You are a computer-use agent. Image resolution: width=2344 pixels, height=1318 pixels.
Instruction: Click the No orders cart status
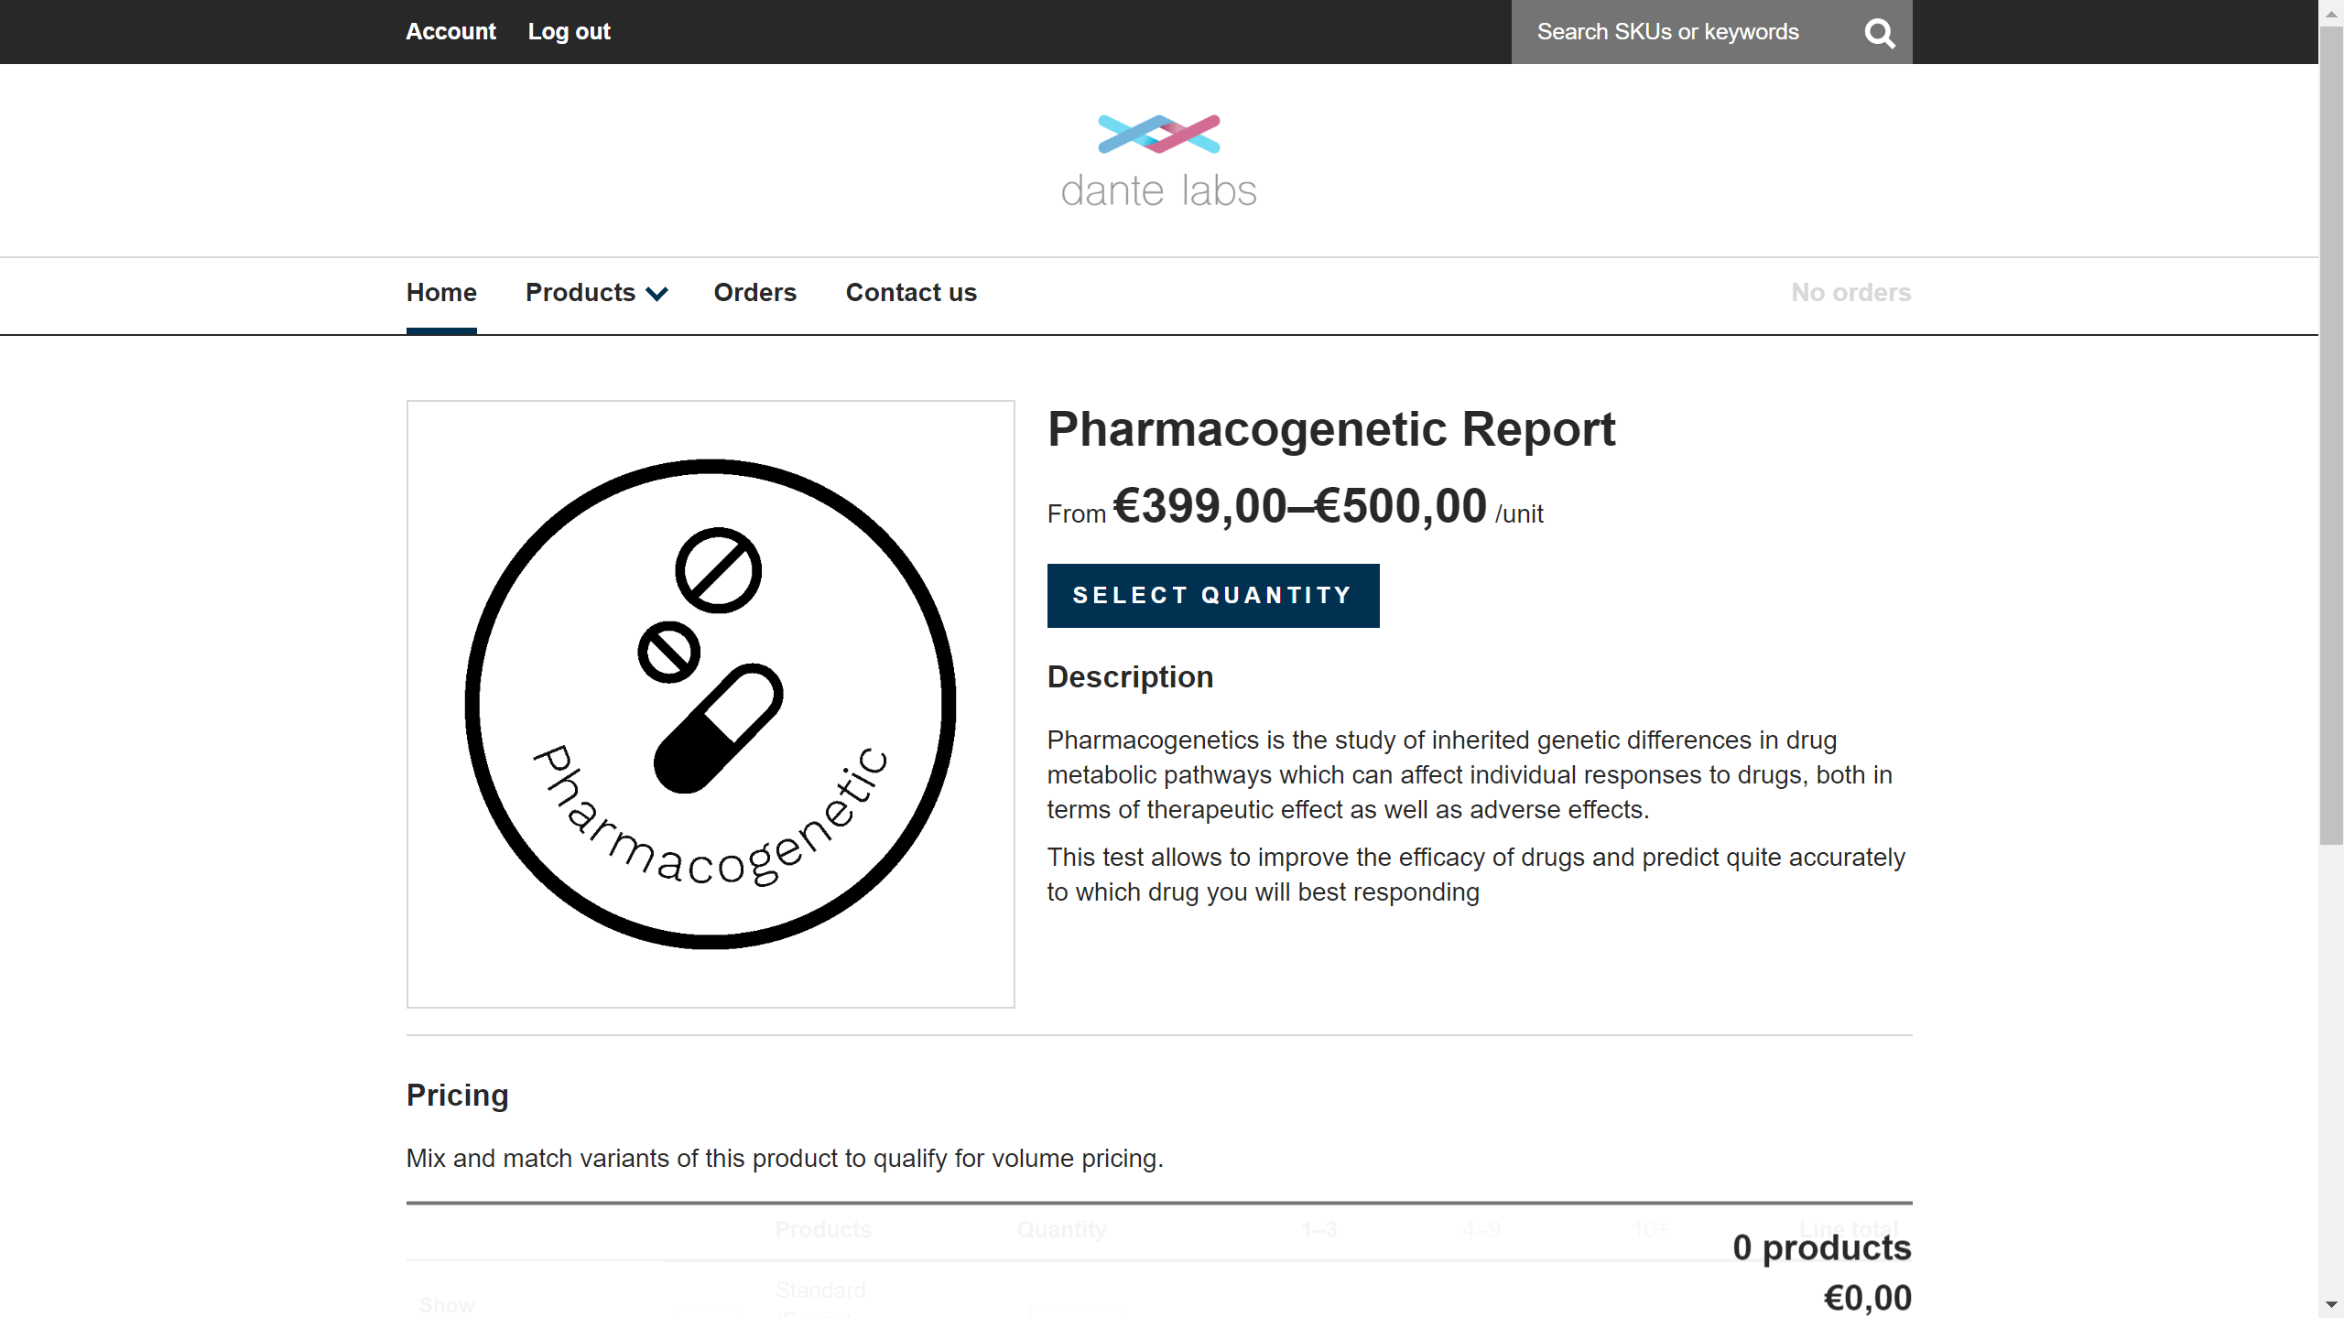click(x=1850, y=293)
